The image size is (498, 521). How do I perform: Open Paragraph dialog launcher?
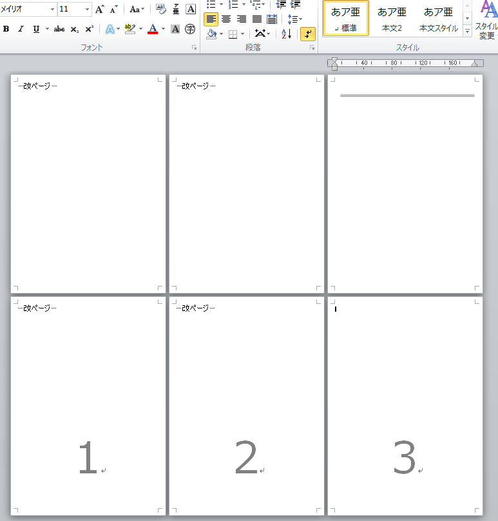pyautogui.click(x=312, y=48)
